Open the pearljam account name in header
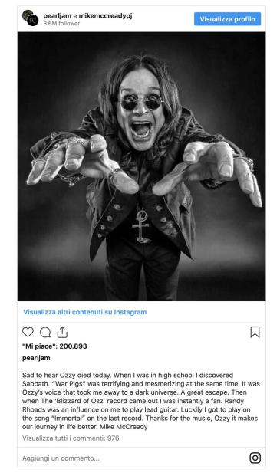Viewport: 280px width, 476px height. (57, 15)
